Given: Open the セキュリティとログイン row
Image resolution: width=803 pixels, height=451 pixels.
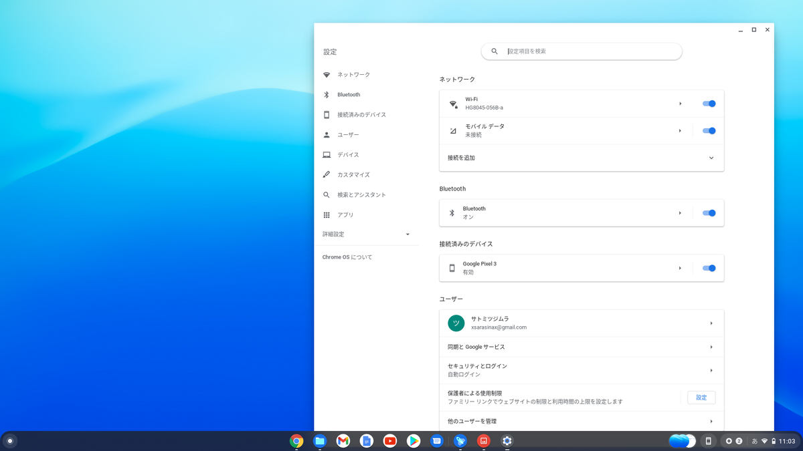Looking at the screenshot, I should pyautogui.click(x=582, y=370).
